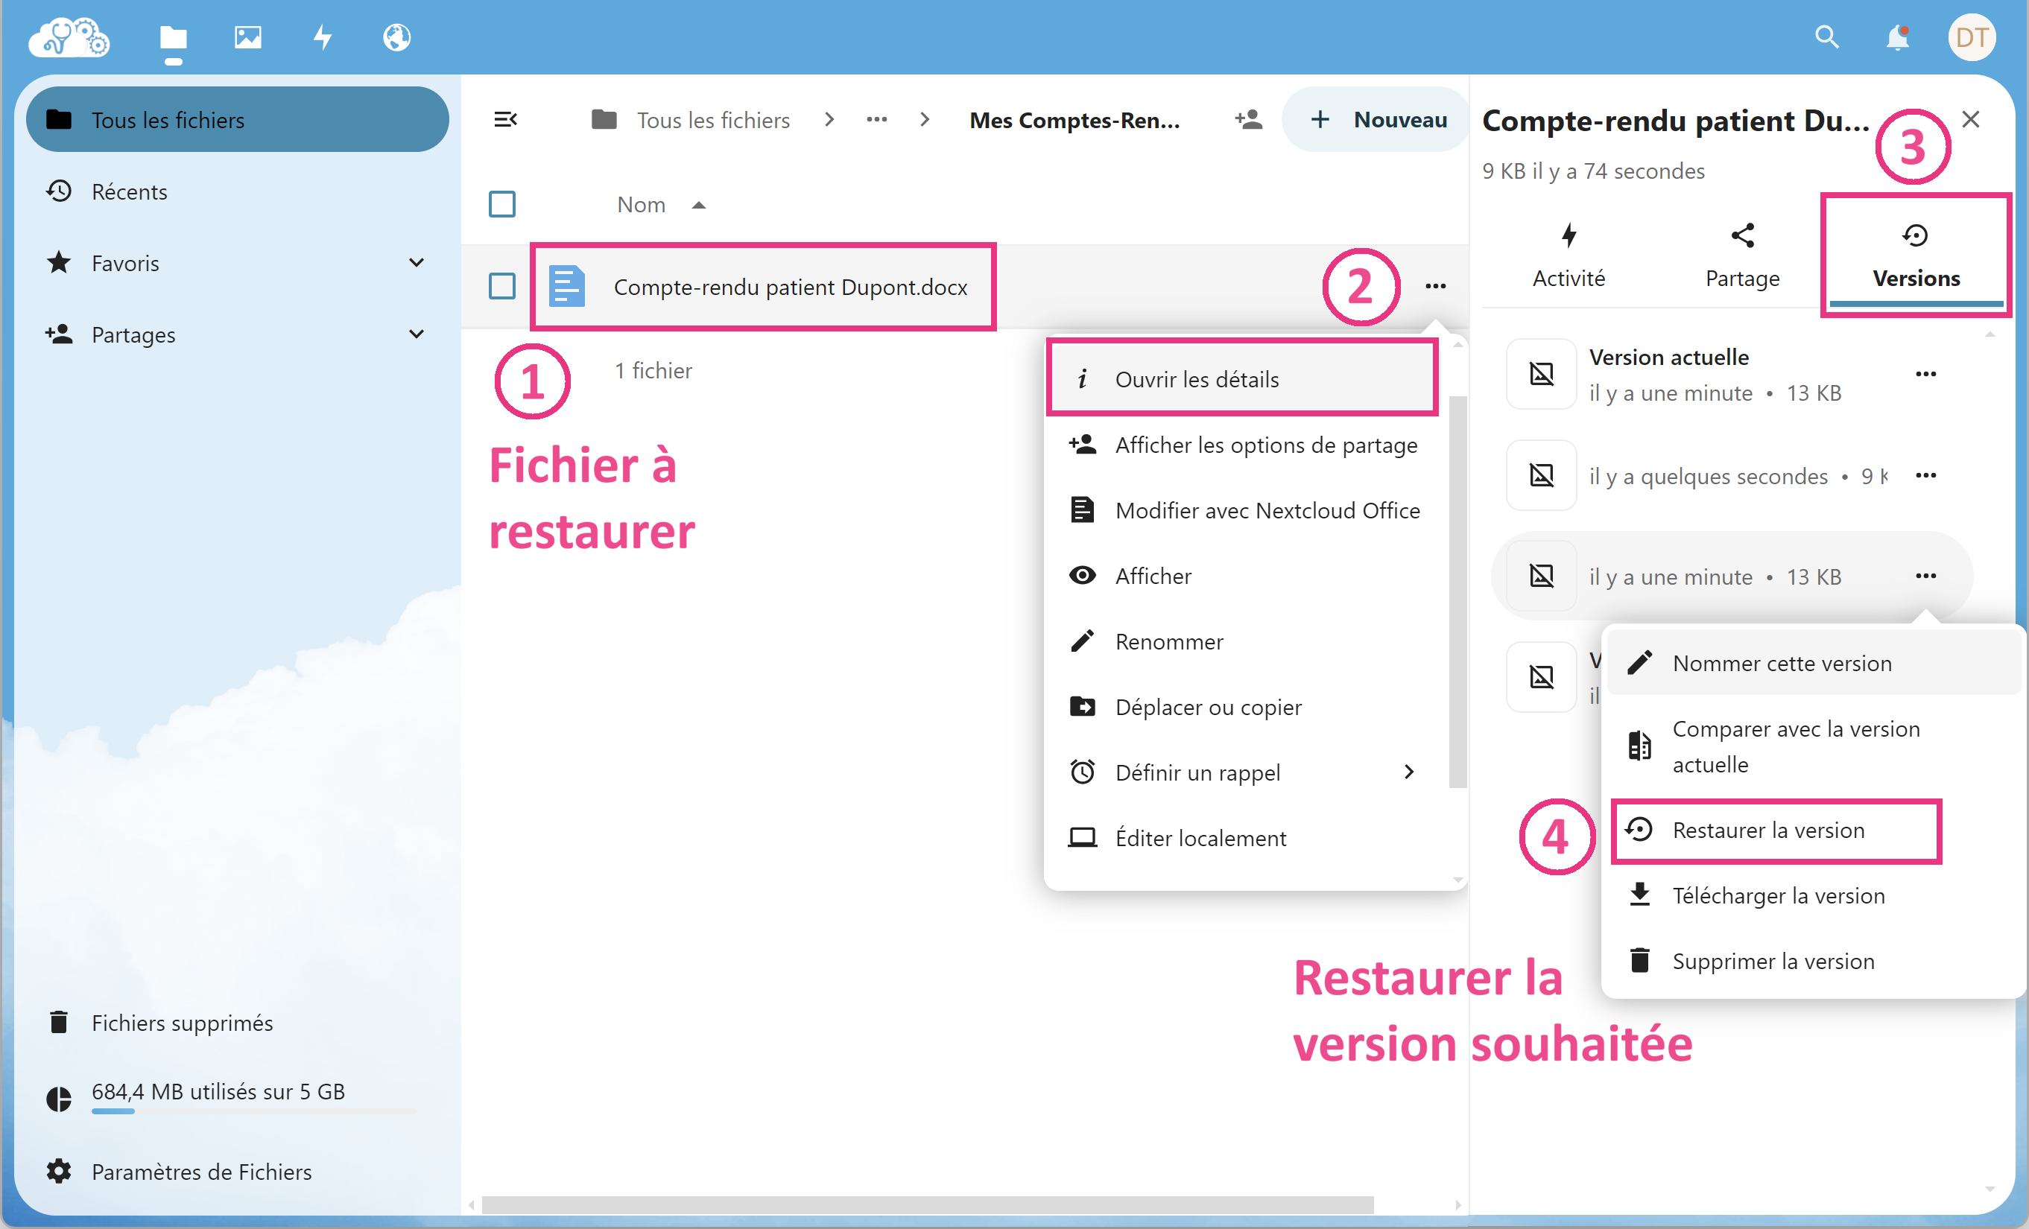The width and height of the screenshot is (2029, 1229).
Task: Expand the breadcrumb ellipsis menu
Action: point(877,120)
